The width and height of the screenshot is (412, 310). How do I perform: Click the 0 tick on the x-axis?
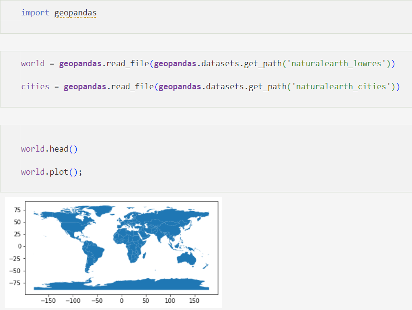(x=121, y=300)
